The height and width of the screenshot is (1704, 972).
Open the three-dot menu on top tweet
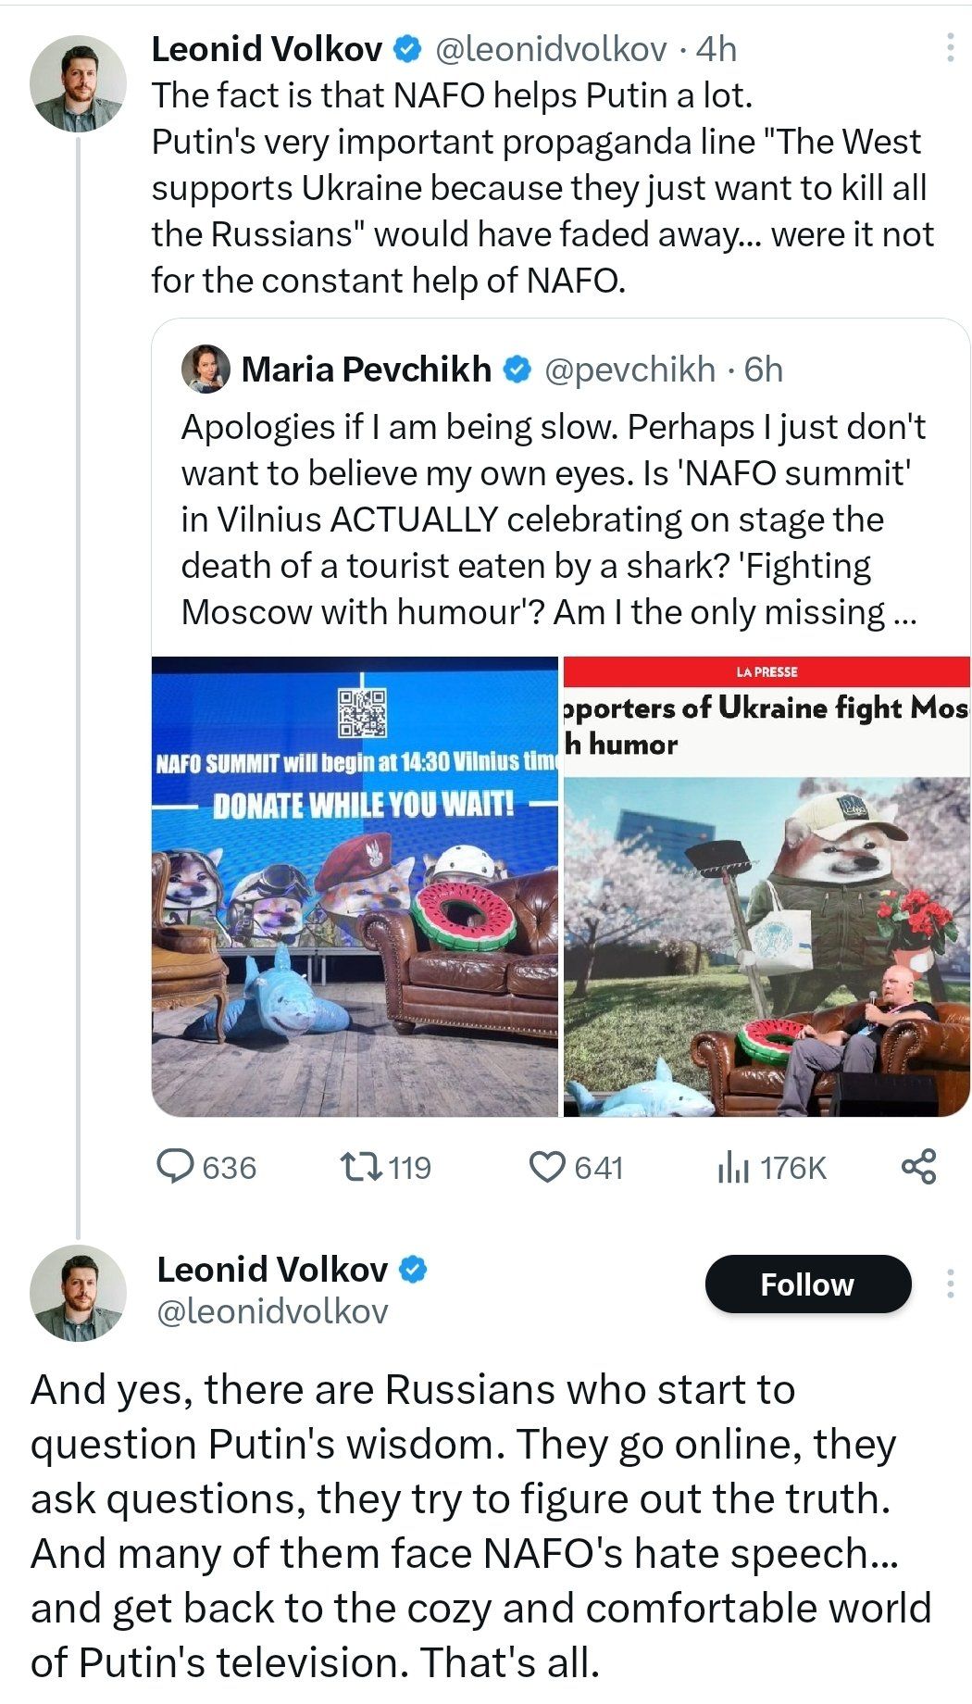(x=950, y=48)
